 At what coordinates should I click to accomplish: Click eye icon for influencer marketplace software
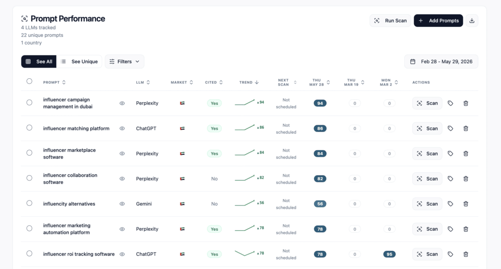(122, 154)
